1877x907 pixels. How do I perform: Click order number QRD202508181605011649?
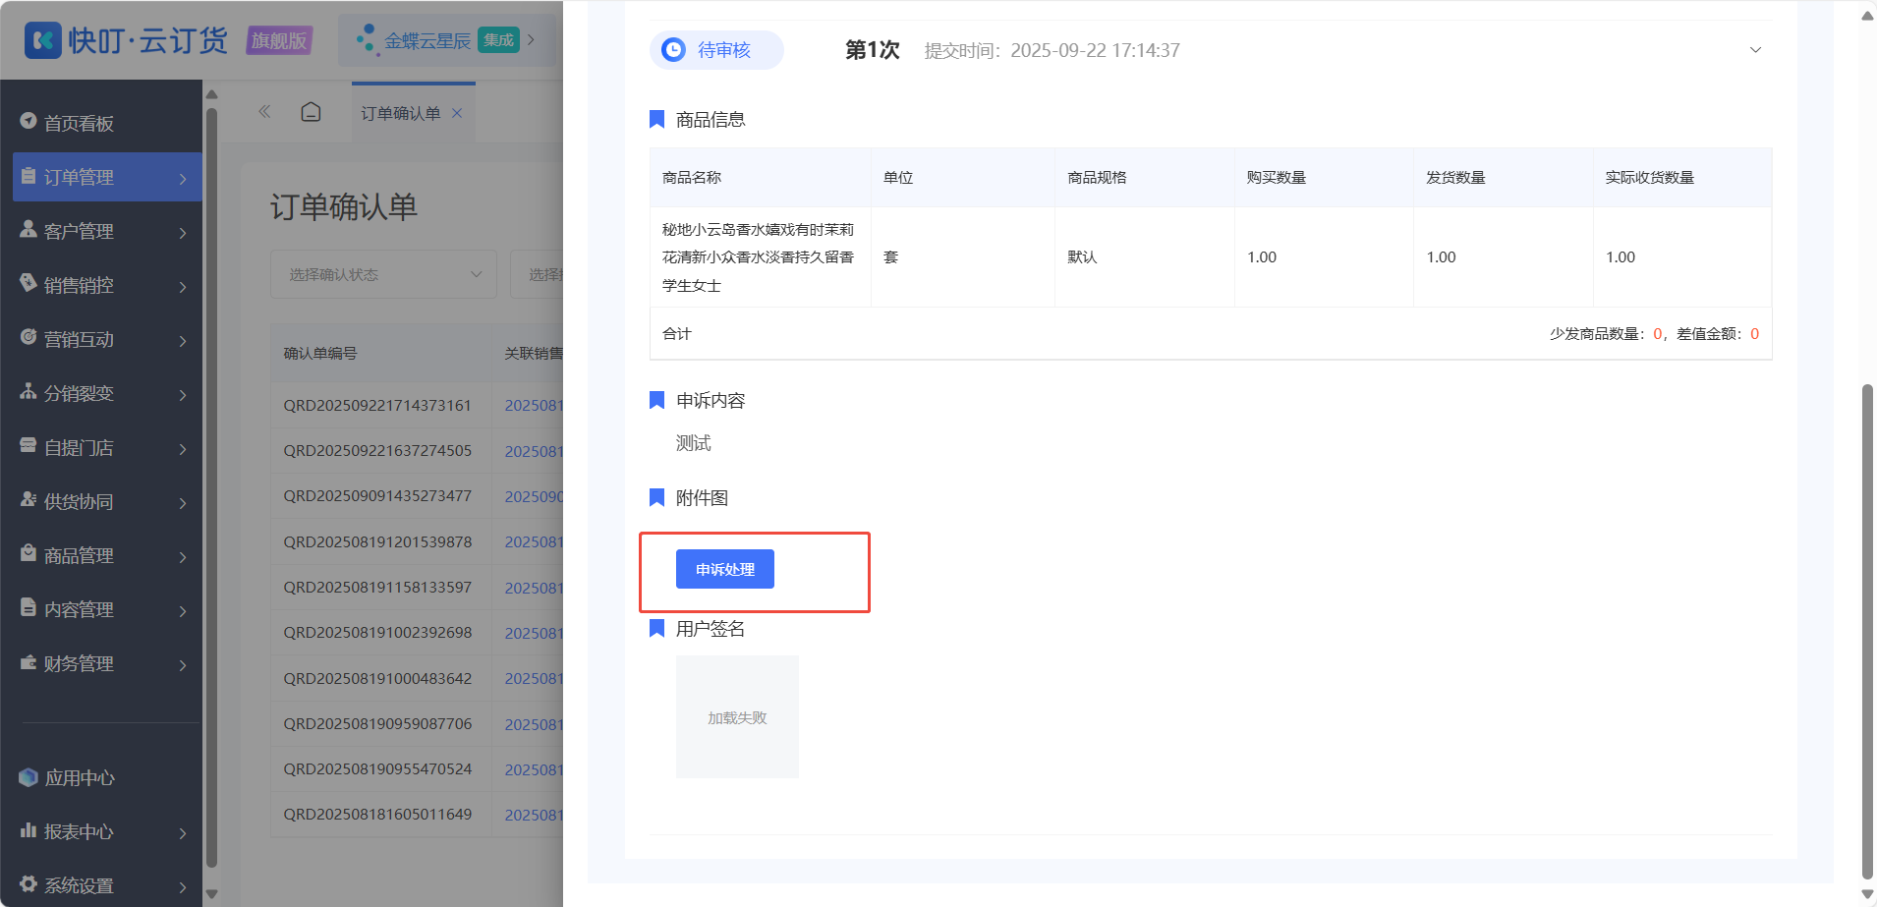point(377,814)
